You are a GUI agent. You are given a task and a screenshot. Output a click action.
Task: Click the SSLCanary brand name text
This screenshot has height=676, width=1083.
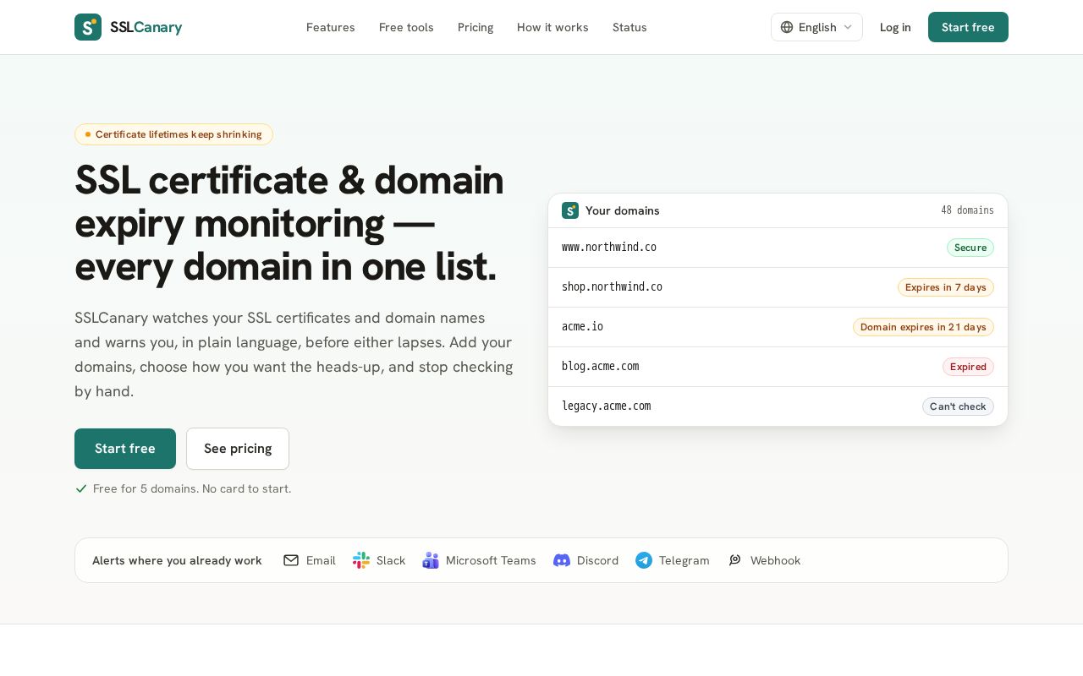pyautogui.click(x=146, y=27)
